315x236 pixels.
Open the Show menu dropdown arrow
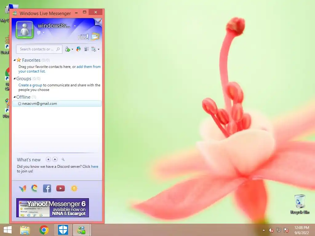tap(98, 49)
